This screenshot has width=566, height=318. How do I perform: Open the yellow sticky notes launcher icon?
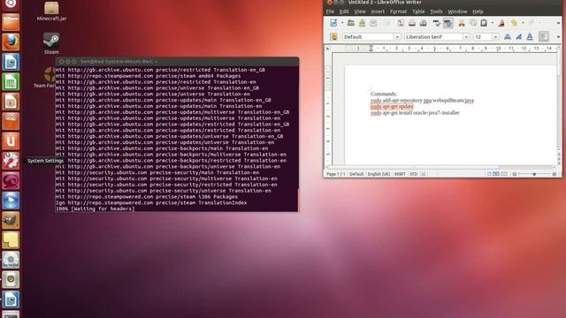[11, 239]
